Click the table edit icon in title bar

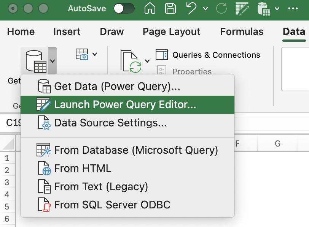click(x=242, y=8)
